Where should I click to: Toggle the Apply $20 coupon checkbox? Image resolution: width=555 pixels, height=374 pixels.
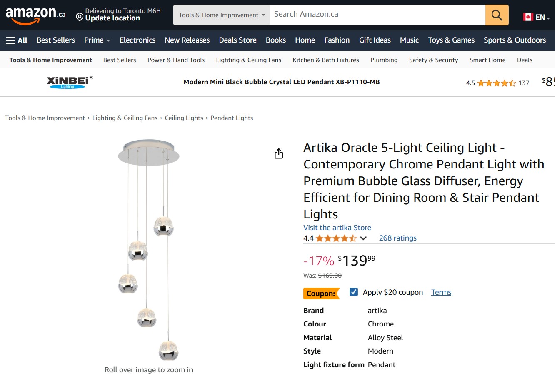(x=354, y=292)
